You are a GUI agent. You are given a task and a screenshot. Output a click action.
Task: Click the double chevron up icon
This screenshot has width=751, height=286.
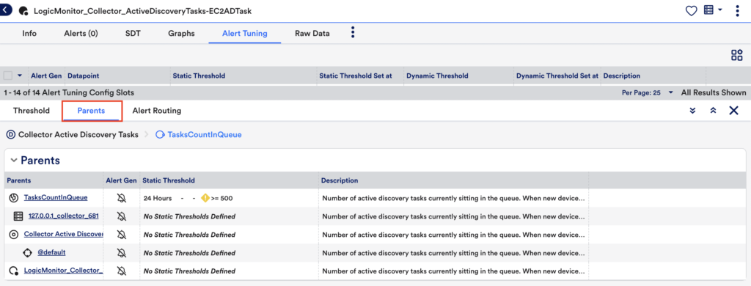pyautogui.click(x=713, y=111)
